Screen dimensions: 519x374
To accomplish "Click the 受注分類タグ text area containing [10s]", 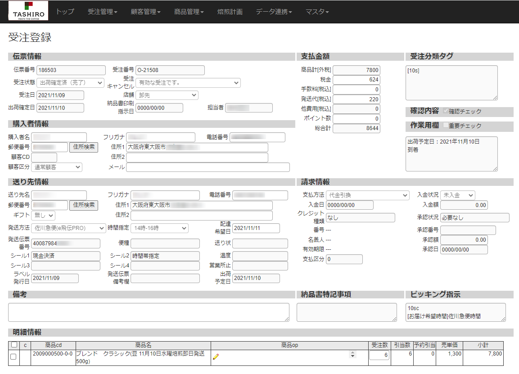I will pos(451,83).
